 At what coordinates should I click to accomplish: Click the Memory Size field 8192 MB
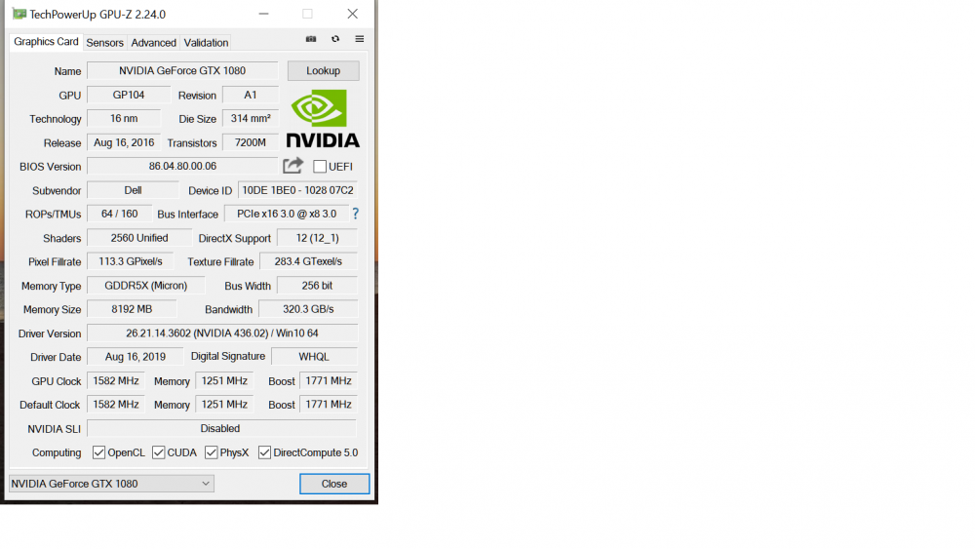[132, 310]
